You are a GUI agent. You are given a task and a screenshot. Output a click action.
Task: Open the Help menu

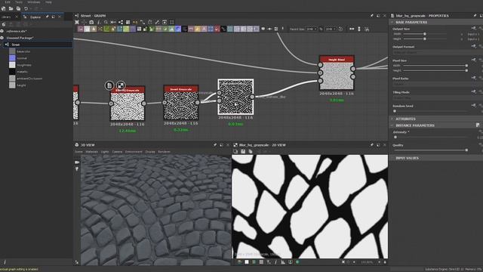48,2
